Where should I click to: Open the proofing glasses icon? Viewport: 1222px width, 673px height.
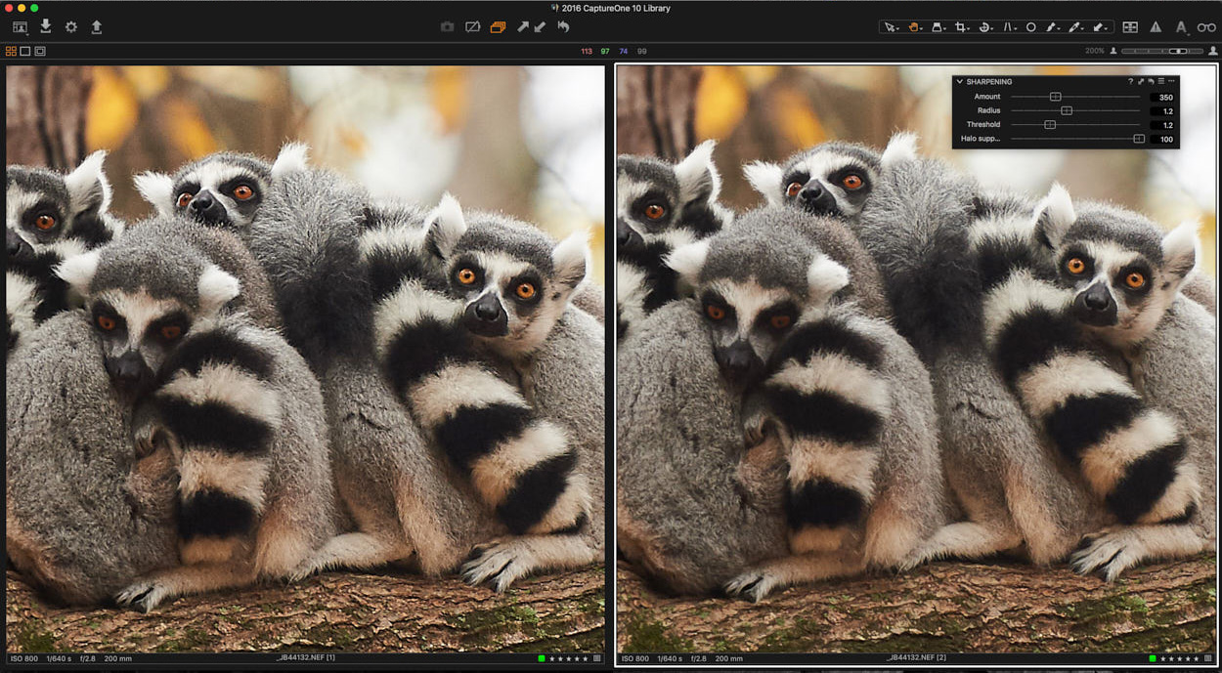(1206, 27)
